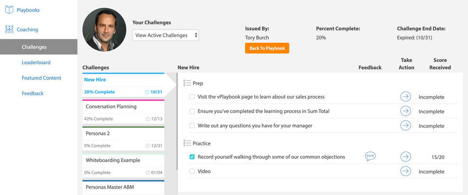Click the challenges list scrollbar
Image resolution: width=468 pixels, height=195 pixels.
tap(176, 122)
